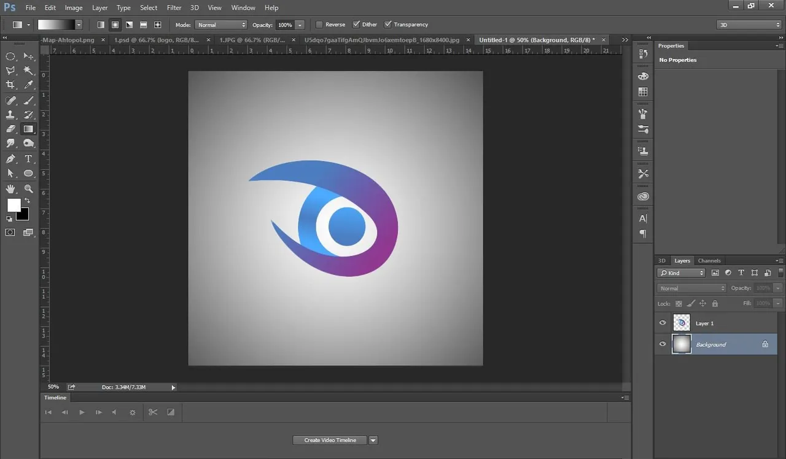Enable the Reverse checkbox
786x459 pixels.
[319, 25]
